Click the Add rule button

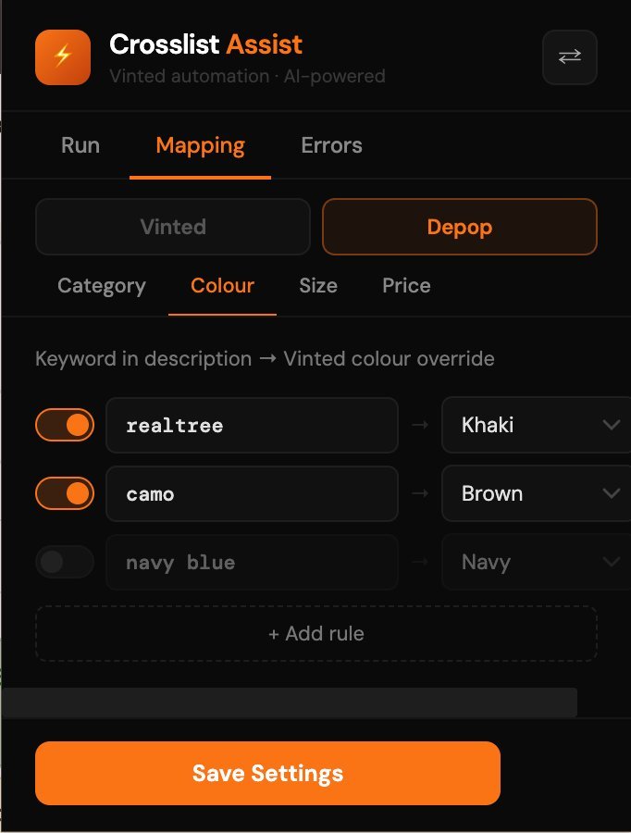(316, 633)
